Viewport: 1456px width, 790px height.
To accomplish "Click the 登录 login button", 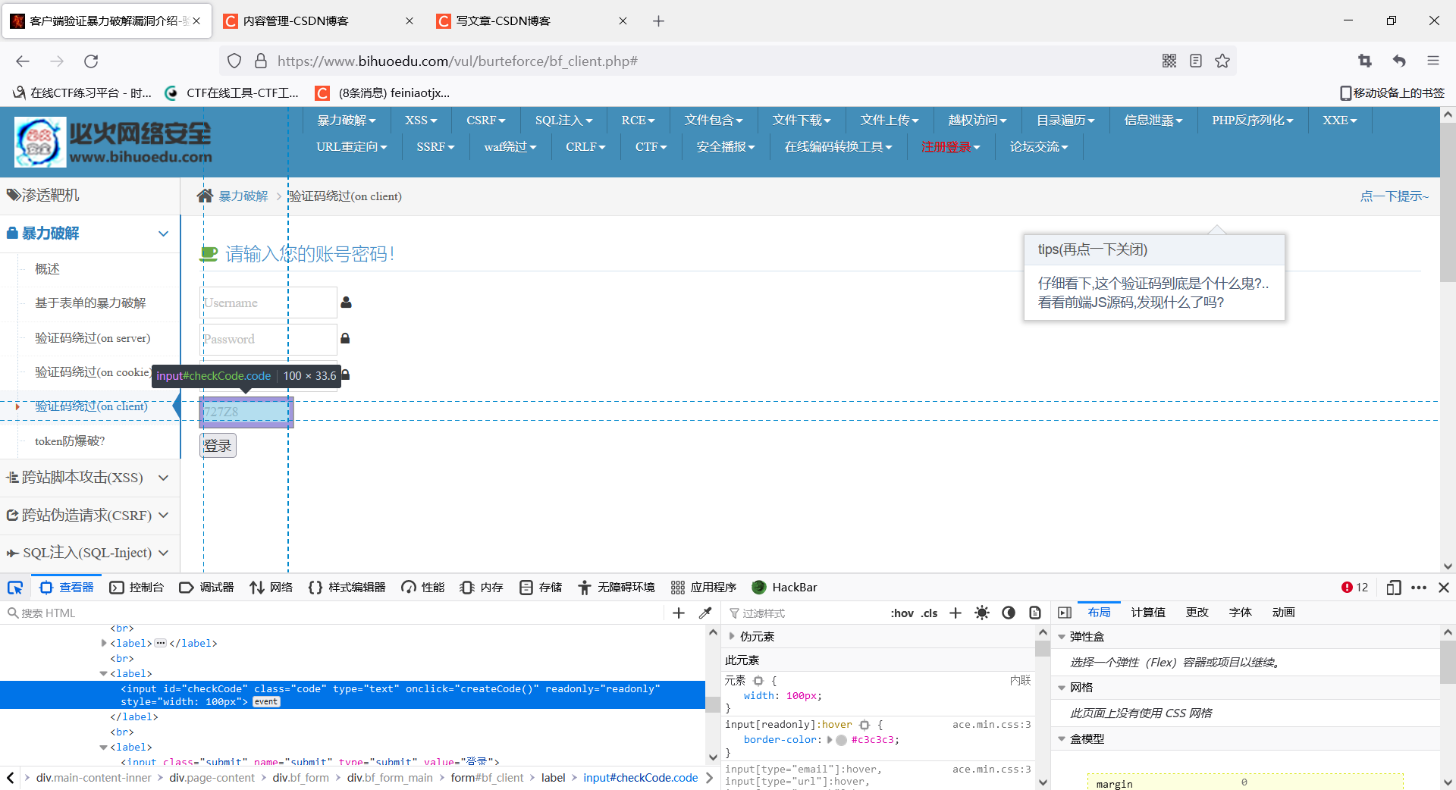I will (x=217, y=446).
